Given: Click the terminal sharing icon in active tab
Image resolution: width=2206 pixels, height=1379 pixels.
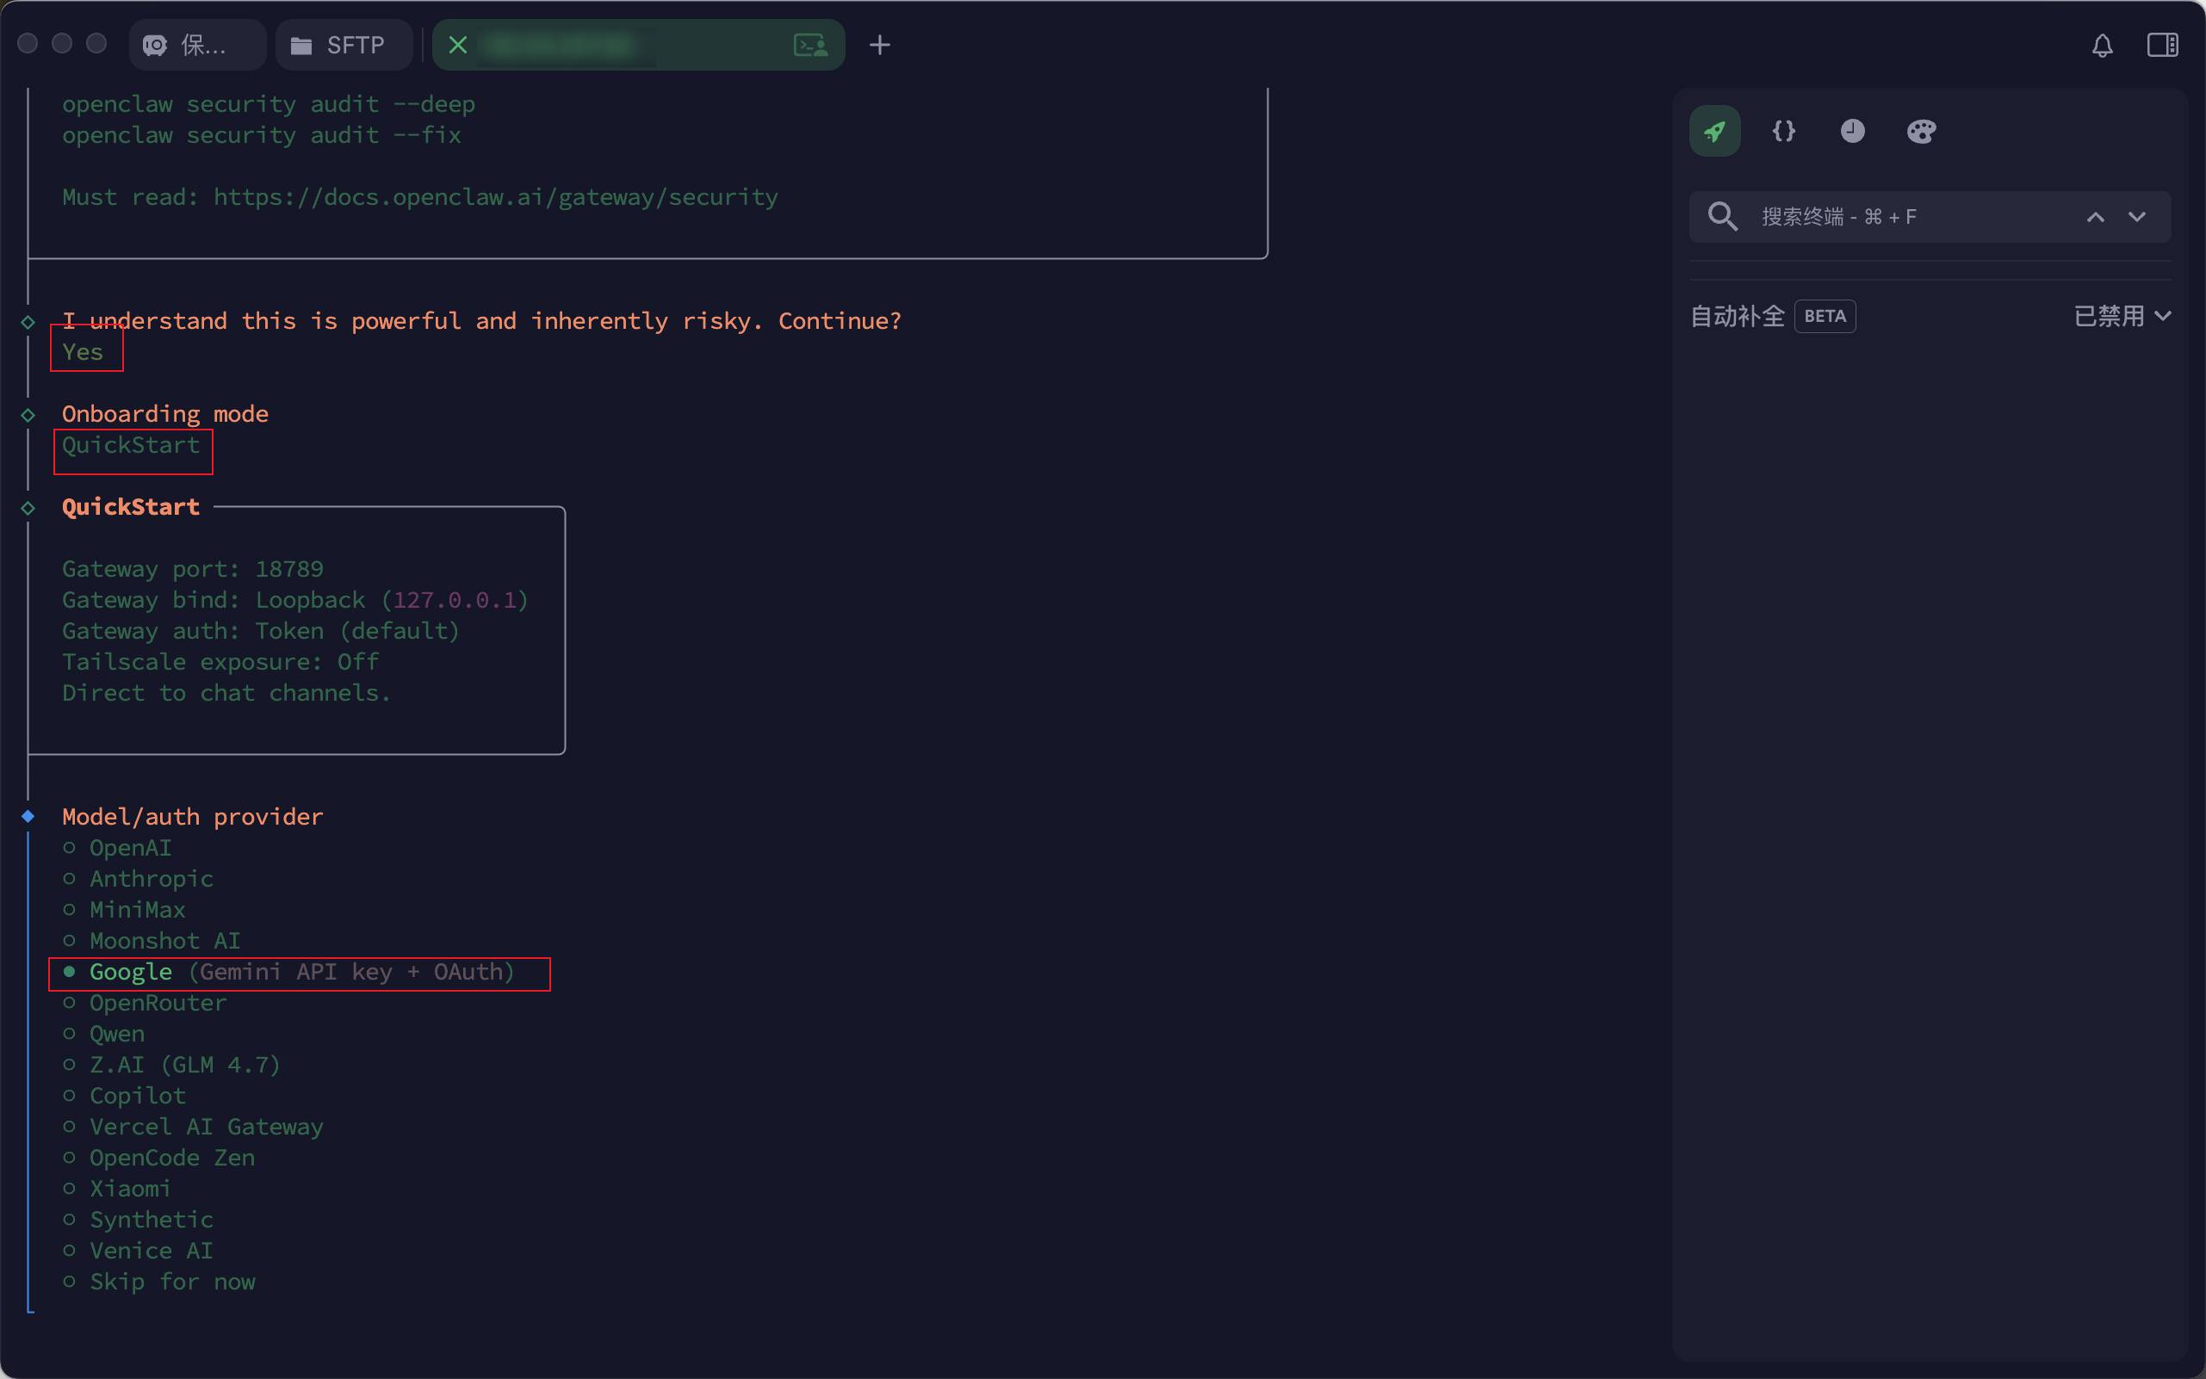Looking at the screenshot, I should coord(810,46).
